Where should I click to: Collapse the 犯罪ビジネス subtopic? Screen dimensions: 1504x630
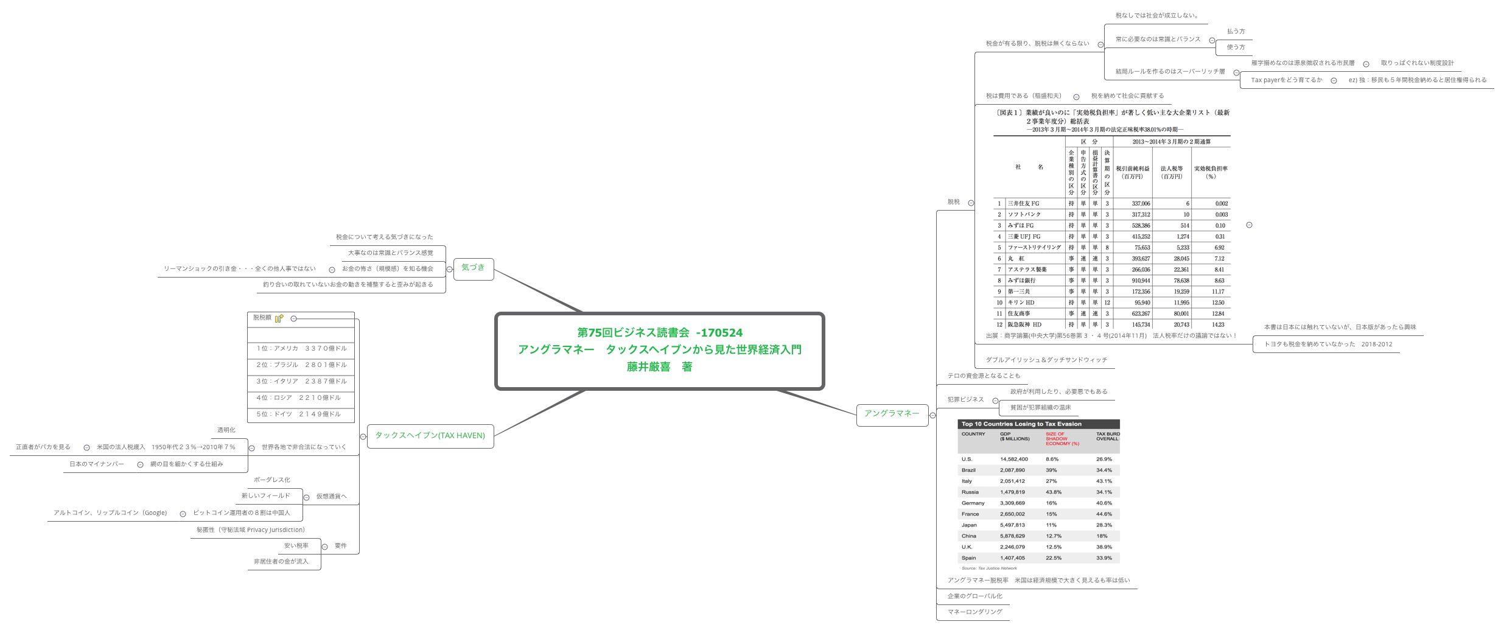tap(995, 401)
